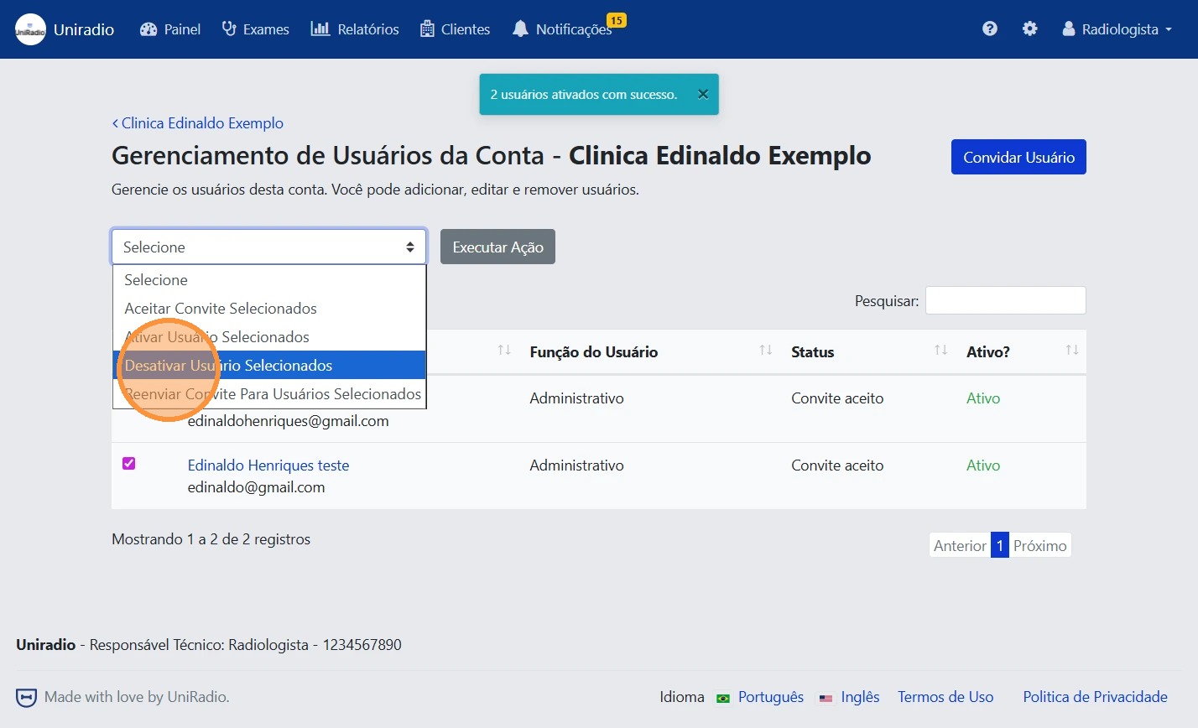
Task: Sort by Função do Usuário column arrows
Action: click(x=765, y=351)
